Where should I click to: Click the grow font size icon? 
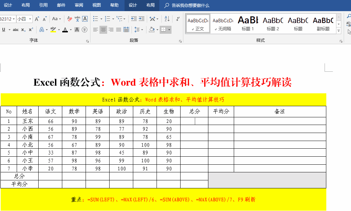[x=37, y=19]
